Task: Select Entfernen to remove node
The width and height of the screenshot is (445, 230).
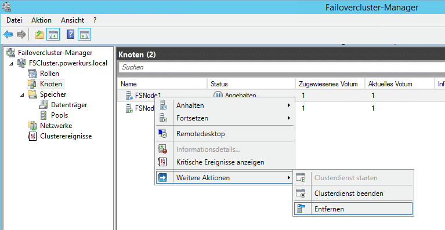Action: click(353, 209)
